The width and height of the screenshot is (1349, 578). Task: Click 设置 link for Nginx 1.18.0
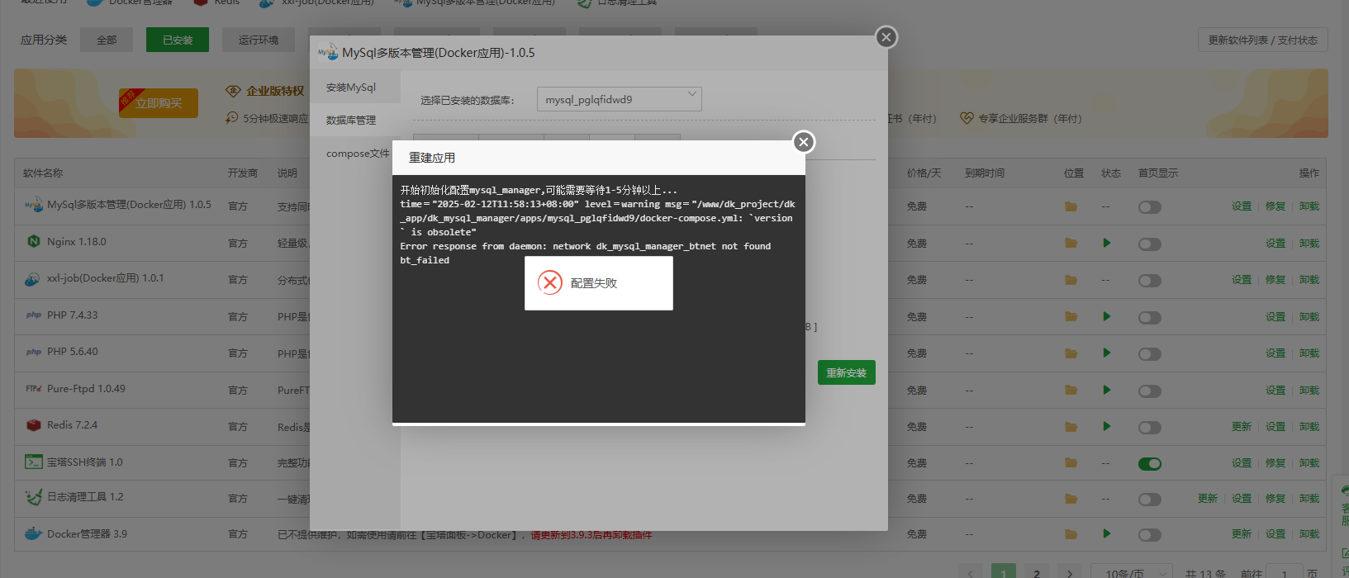pos(1275,244)
